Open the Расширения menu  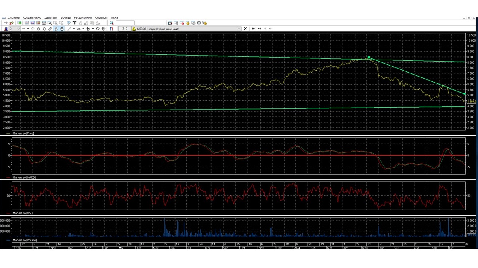[x=83, y=18]
